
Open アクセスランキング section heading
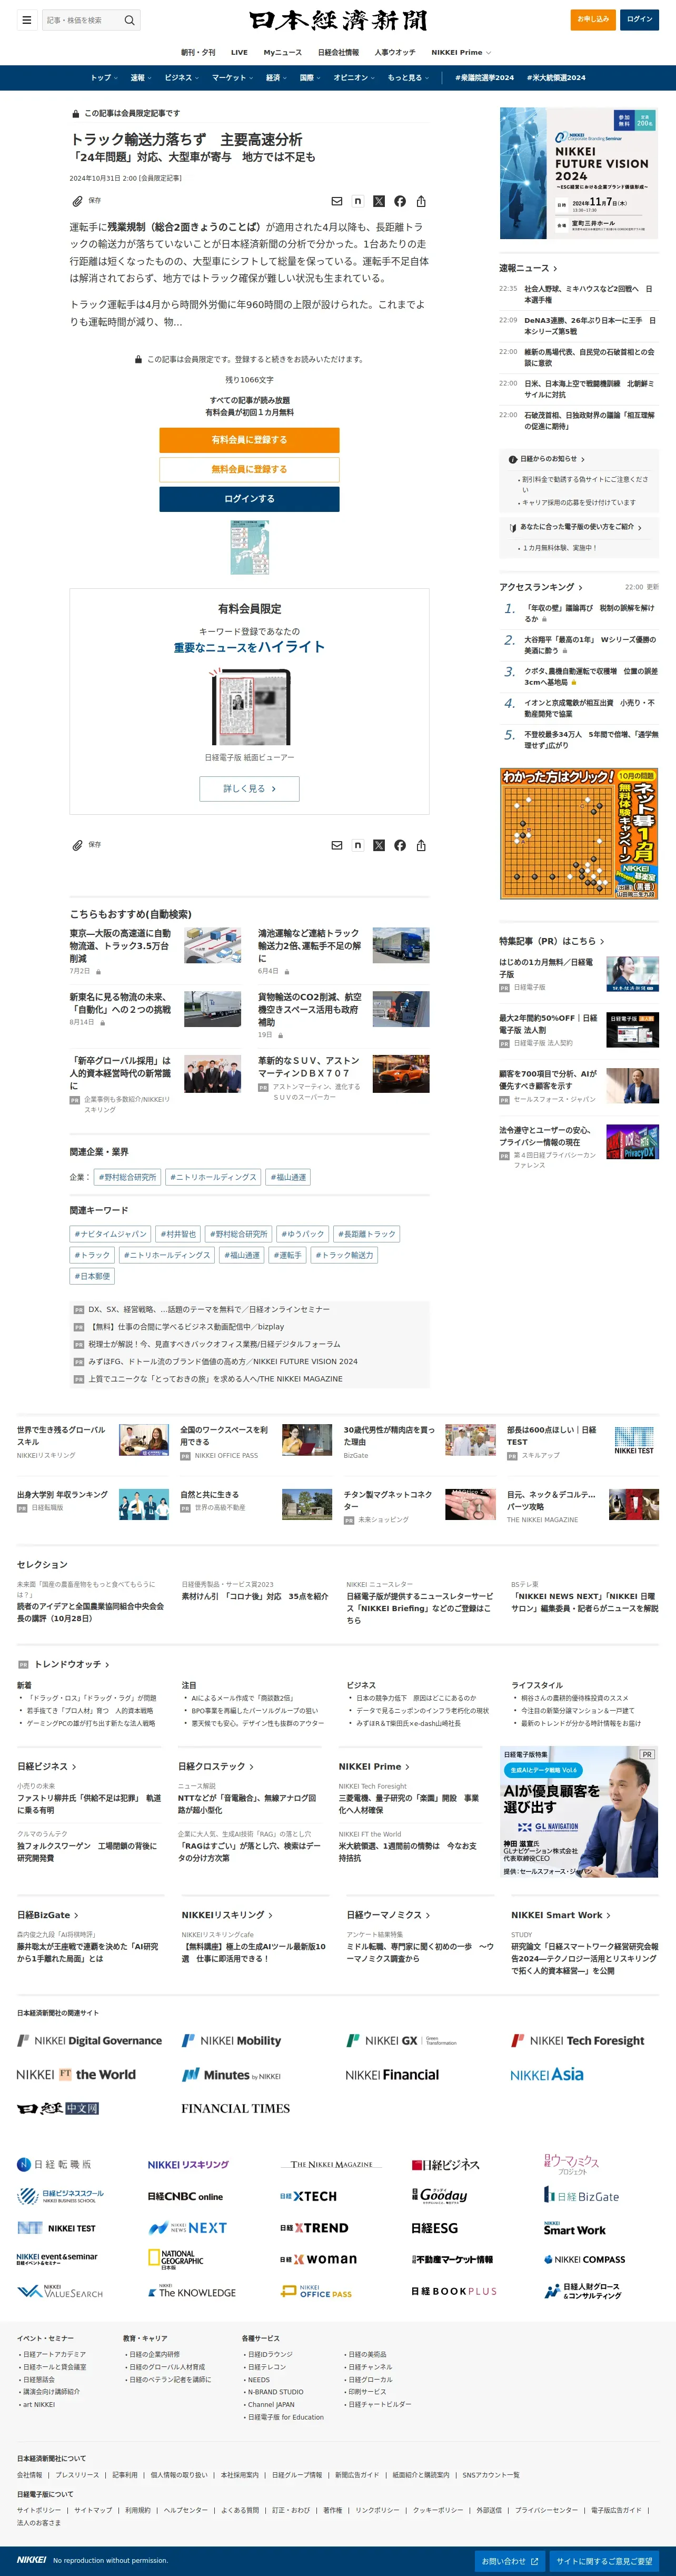[x=541, y=587]
